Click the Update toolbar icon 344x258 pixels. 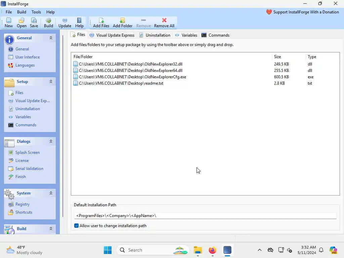(x=65, y=23)
